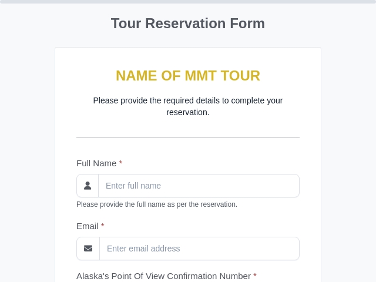Click the red asterisk next to Email

[x=102, y=226]
